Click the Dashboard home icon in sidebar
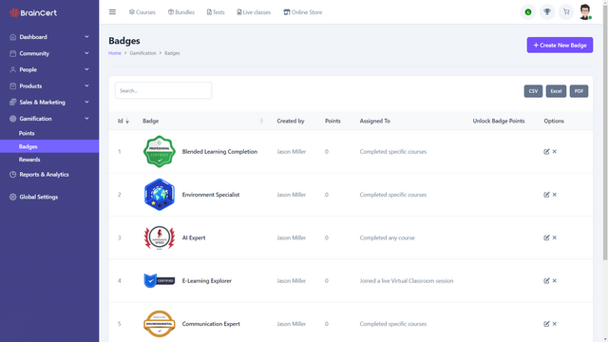The image size is (608, 342). pyautogui.click(x=12, y=37)
